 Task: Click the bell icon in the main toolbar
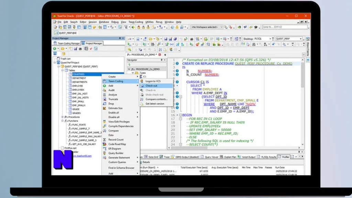tap(177, 27)
